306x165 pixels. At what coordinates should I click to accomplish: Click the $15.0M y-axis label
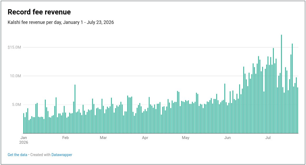click(x=14, y=47)
